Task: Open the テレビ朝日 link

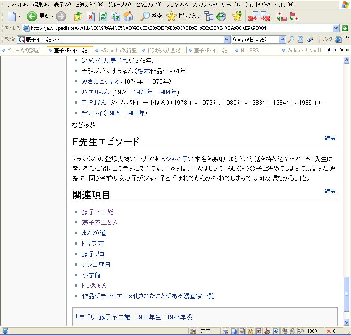Action: coord(96,265)
